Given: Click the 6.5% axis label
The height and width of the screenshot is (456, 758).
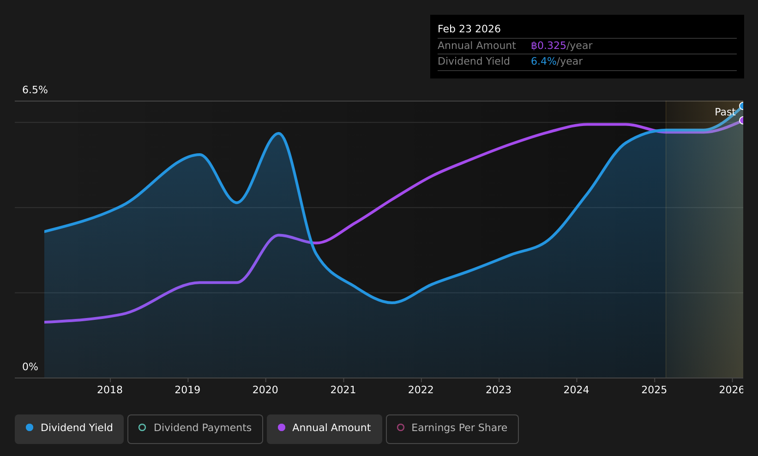Looking at the screenshot, I should pos(35,90).
